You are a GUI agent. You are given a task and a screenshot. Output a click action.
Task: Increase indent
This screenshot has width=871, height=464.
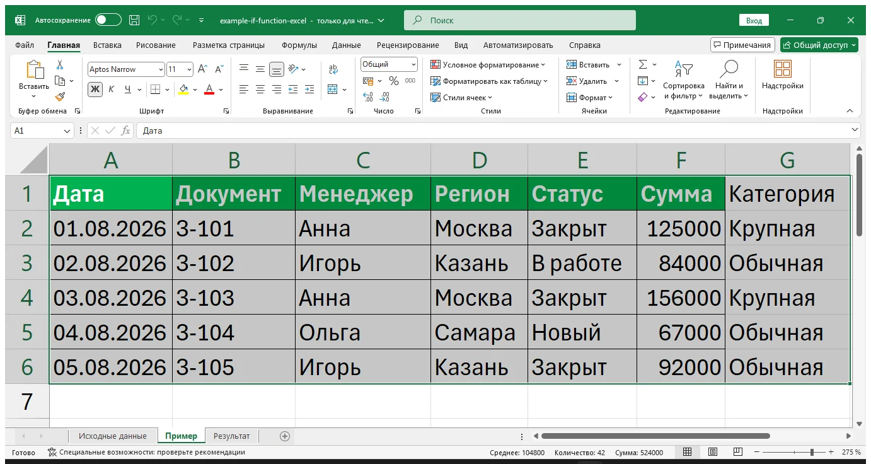point(309,90)
